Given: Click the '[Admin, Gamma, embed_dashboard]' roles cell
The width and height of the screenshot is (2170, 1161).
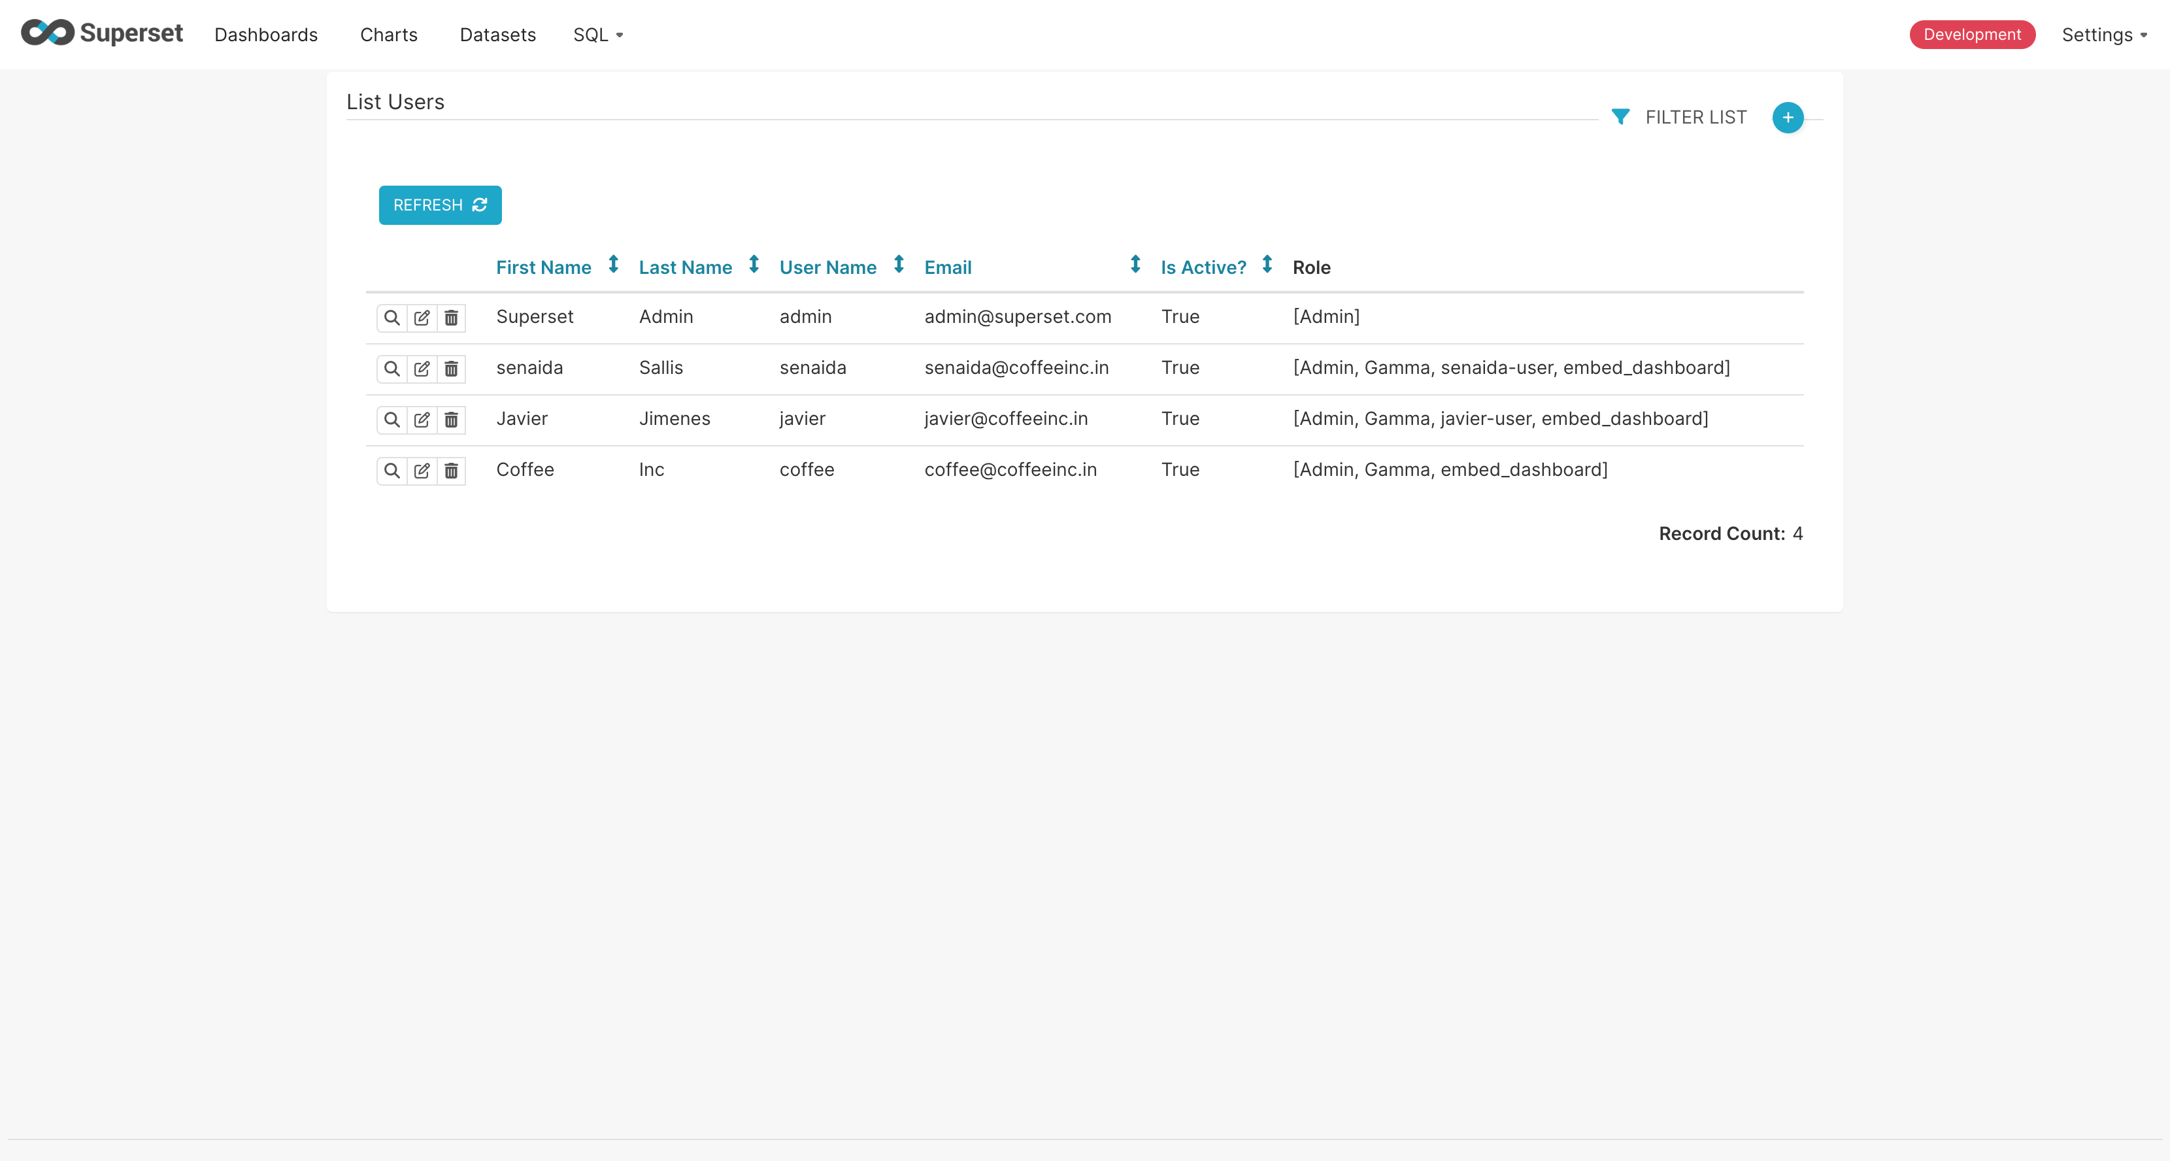Looking at the screenshot, I should (x=1450, y=469).
